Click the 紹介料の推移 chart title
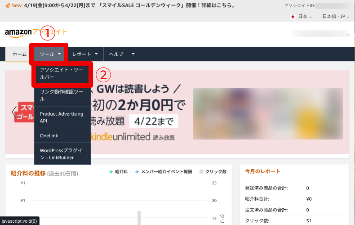The image size is (355, 225). (x=28, y=174)
